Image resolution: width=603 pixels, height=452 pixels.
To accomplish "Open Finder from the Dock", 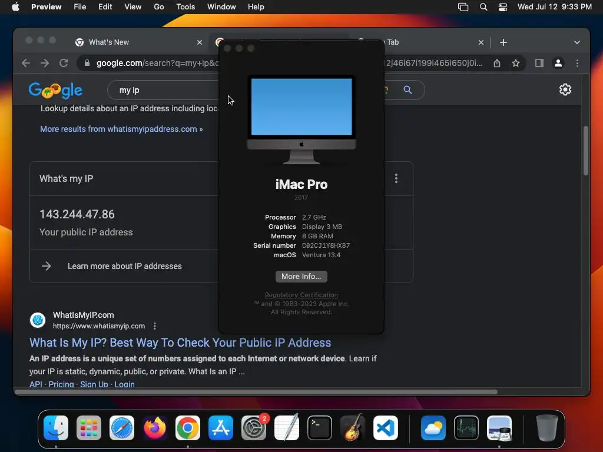I will point(56,428).
